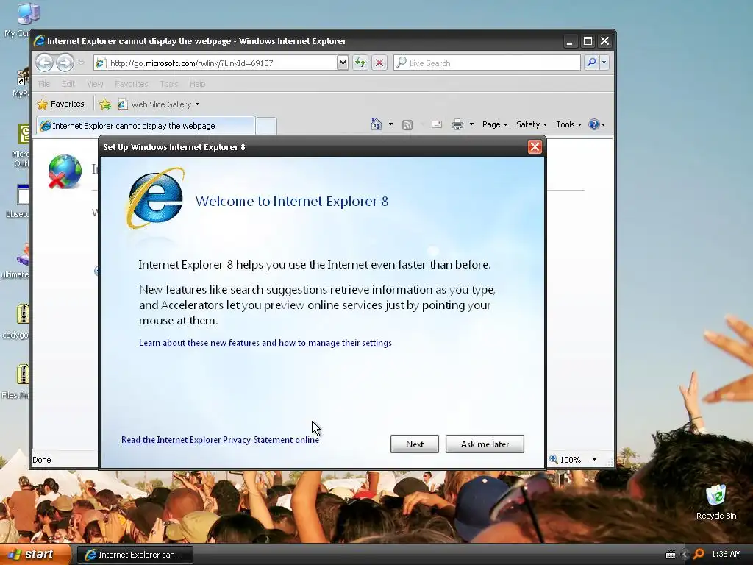Click the Forward arrow in Internet Explorer

click(65, 63)
